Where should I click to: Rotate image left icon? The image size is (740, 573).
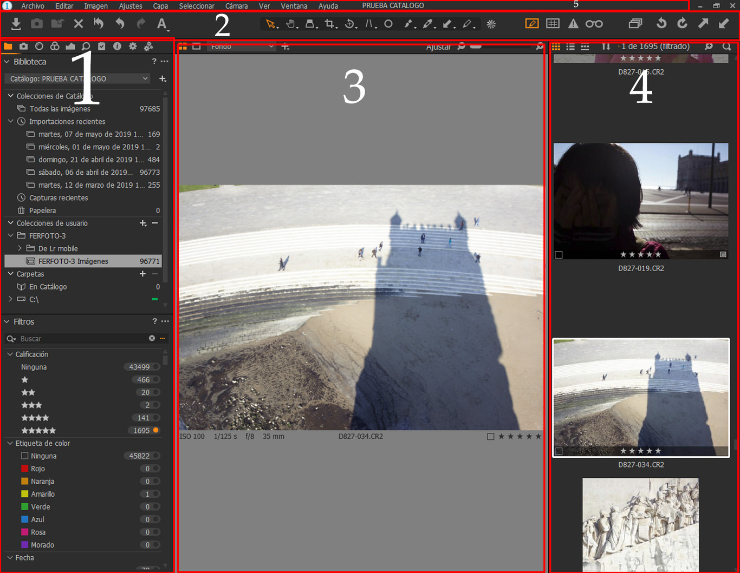point(661,24)
